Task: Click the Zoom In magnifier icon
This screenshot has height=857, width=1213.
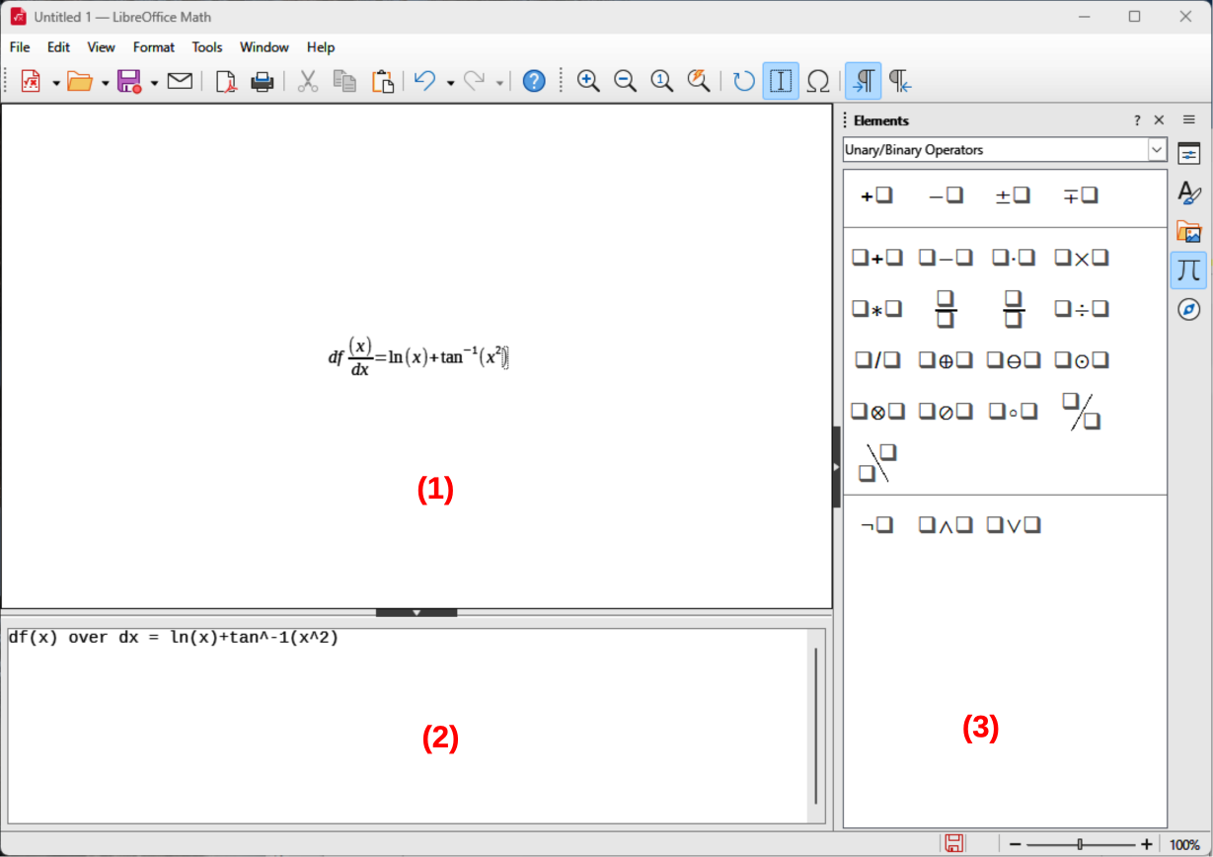Action: coord(588,82)
